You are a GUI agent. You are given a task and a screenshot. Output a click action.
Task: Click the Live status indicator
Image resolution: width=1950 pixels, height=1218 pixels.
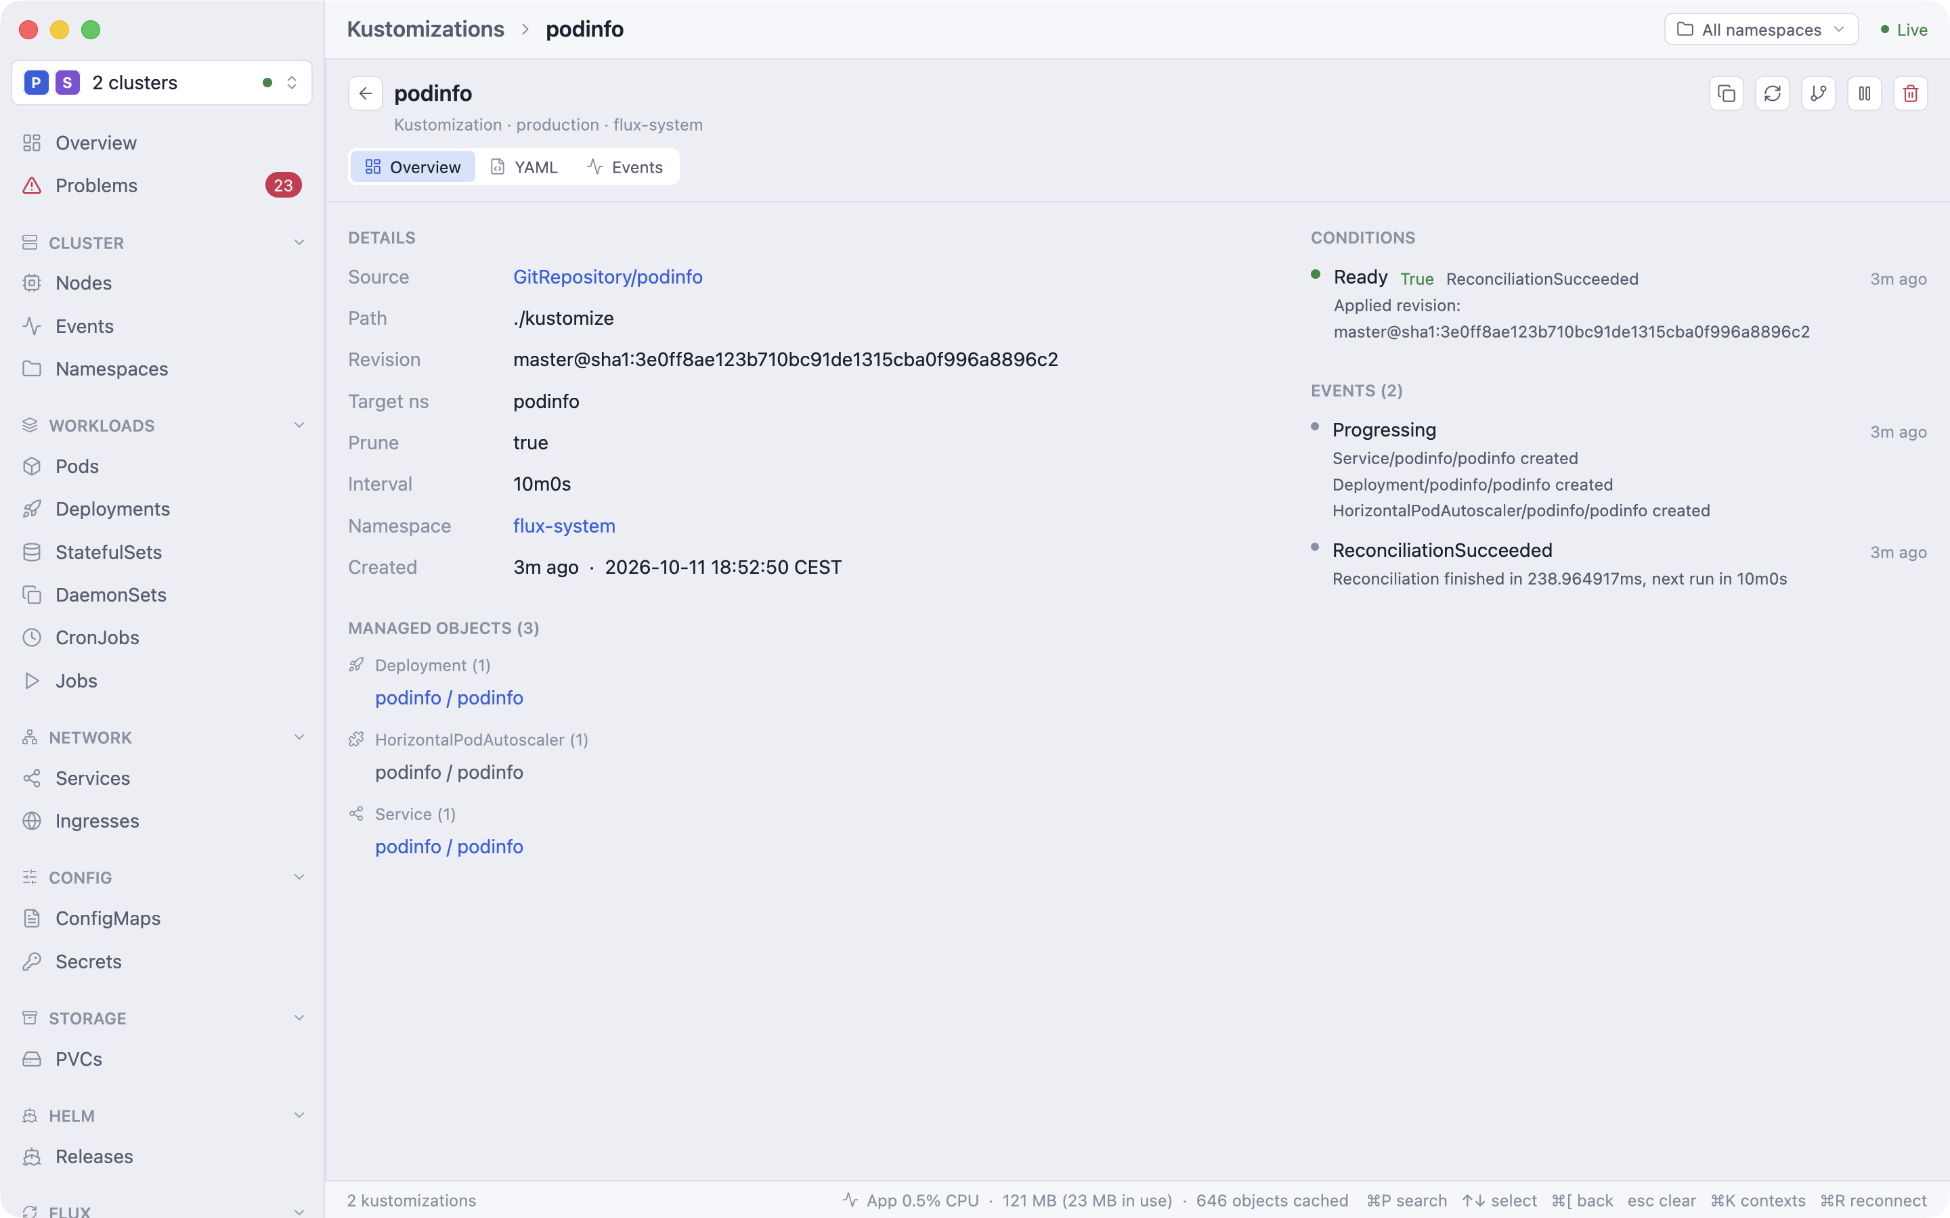[x=1903, y=30]
